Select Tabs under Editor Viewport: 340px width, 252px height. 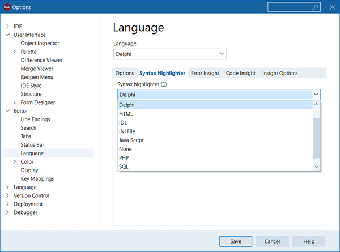pos(26,136)
